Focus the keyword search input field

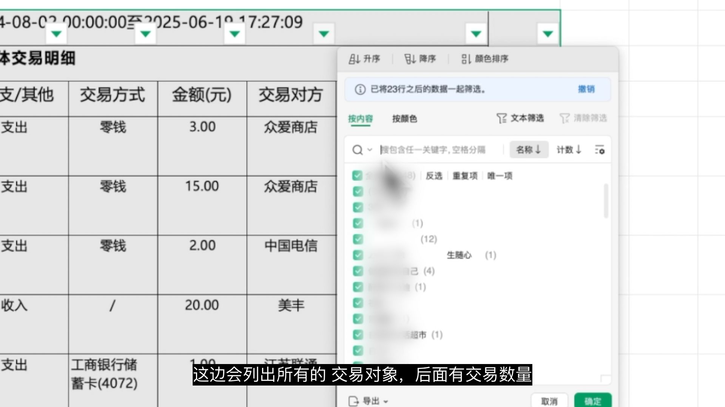pos(440,150)
